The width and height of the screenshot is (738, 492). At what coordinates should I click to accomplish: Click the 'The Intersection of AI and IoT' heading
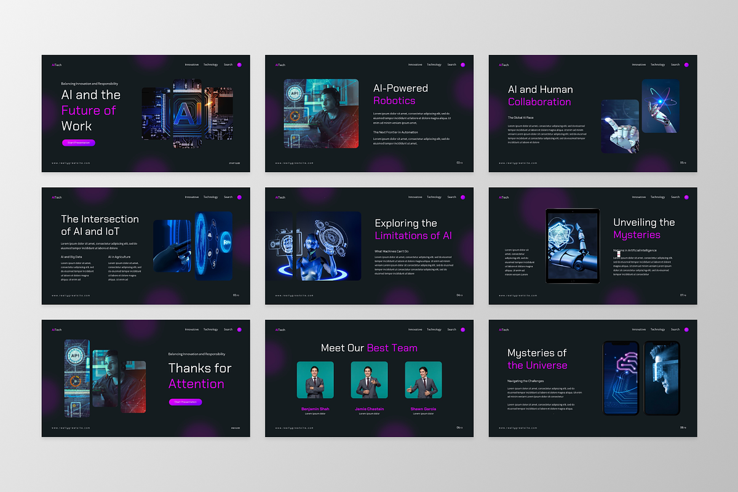pyautogui.click(x=100, y=225)
